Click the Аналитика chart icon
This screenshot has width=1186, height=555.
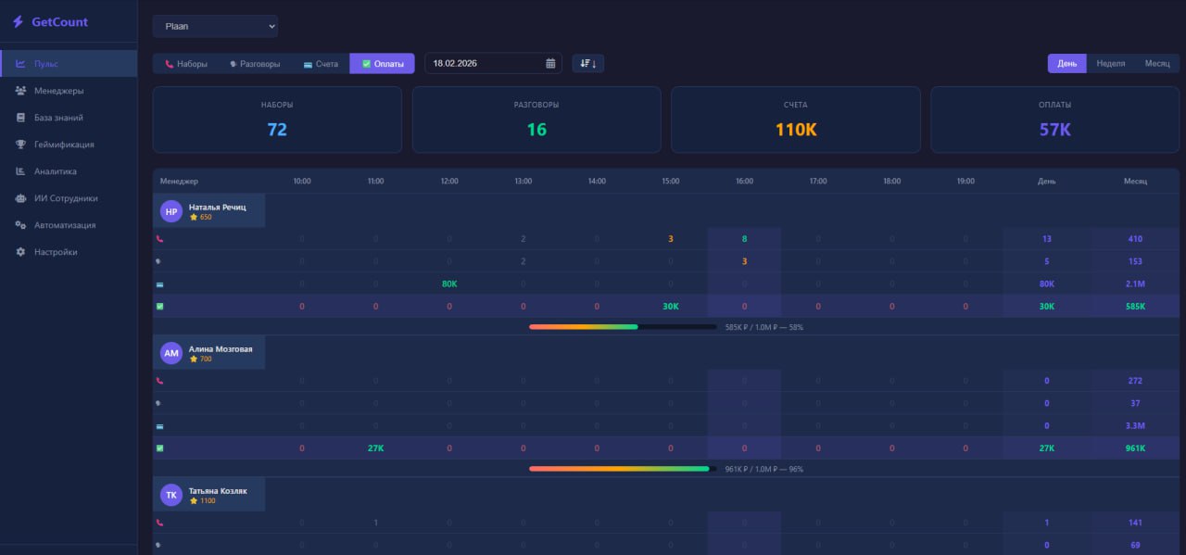click(20, 171)
